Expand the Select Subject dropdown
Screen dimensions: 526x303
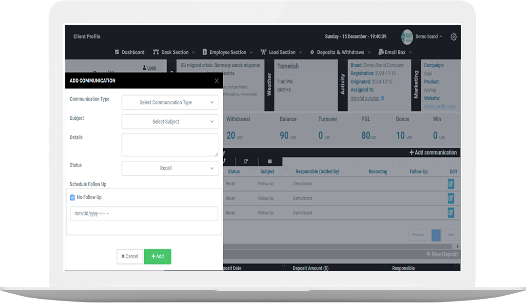(x=170, y=122)
